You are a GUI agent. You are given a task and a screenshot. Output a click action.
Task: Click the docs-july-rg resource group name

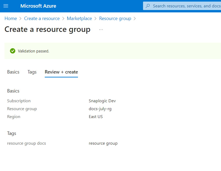coord(100,109)
